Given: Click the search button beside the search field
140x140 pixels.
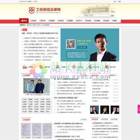Looking at the screenshot, I should click(112, 16).
